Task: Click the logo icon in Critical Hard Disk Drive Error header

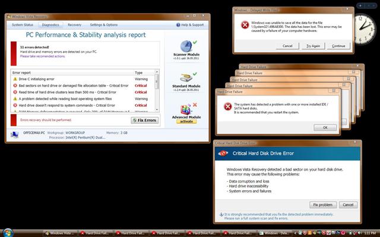Action: (x=223, y=153)
